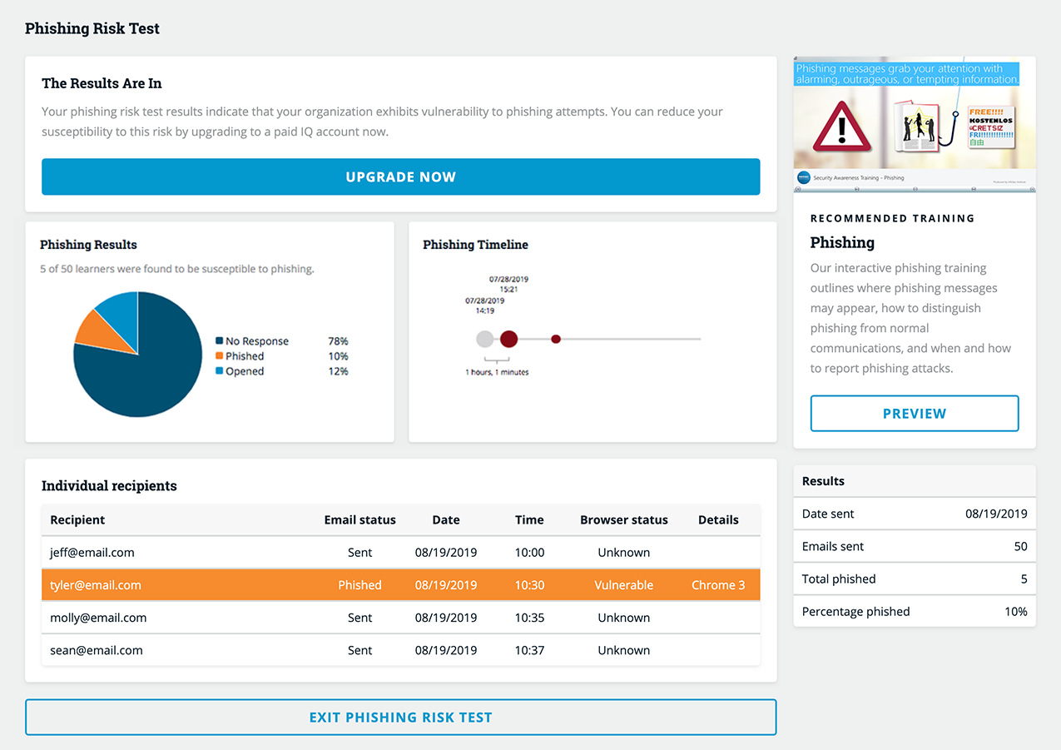Open the Preview for Phishing training
This screenshot has height=750, width=1061.
914,413
